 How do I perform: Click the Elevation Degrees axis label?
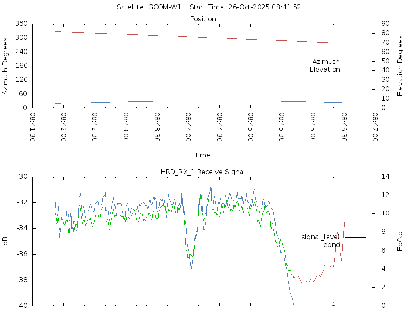click(400, 66)
